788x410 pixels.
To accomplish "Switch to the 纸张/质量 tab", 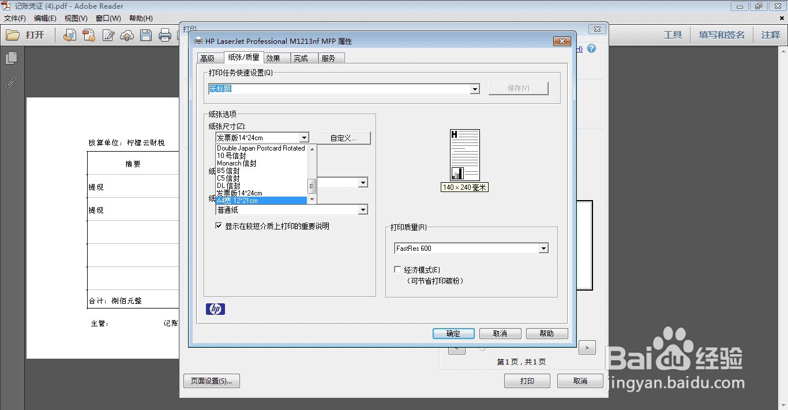I will tap(243, 57).
